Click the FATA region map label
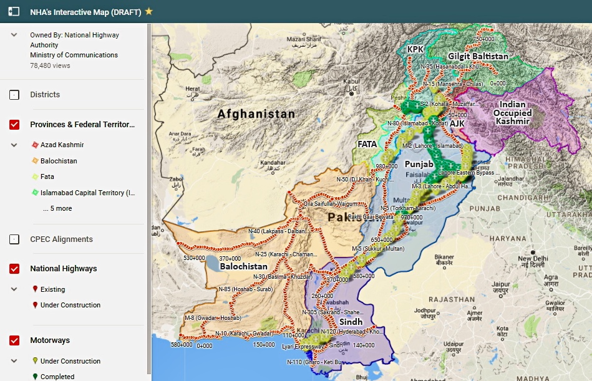Screen dimensions: 592x381 point(367,144)
